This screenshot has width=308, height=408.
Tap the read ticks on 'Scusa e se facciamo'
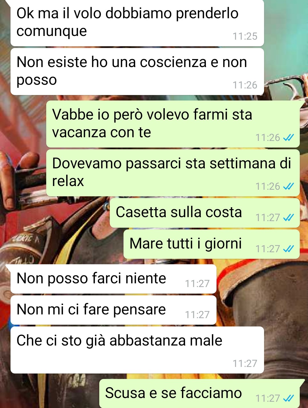pyautogui.click(x=288, y=398)
